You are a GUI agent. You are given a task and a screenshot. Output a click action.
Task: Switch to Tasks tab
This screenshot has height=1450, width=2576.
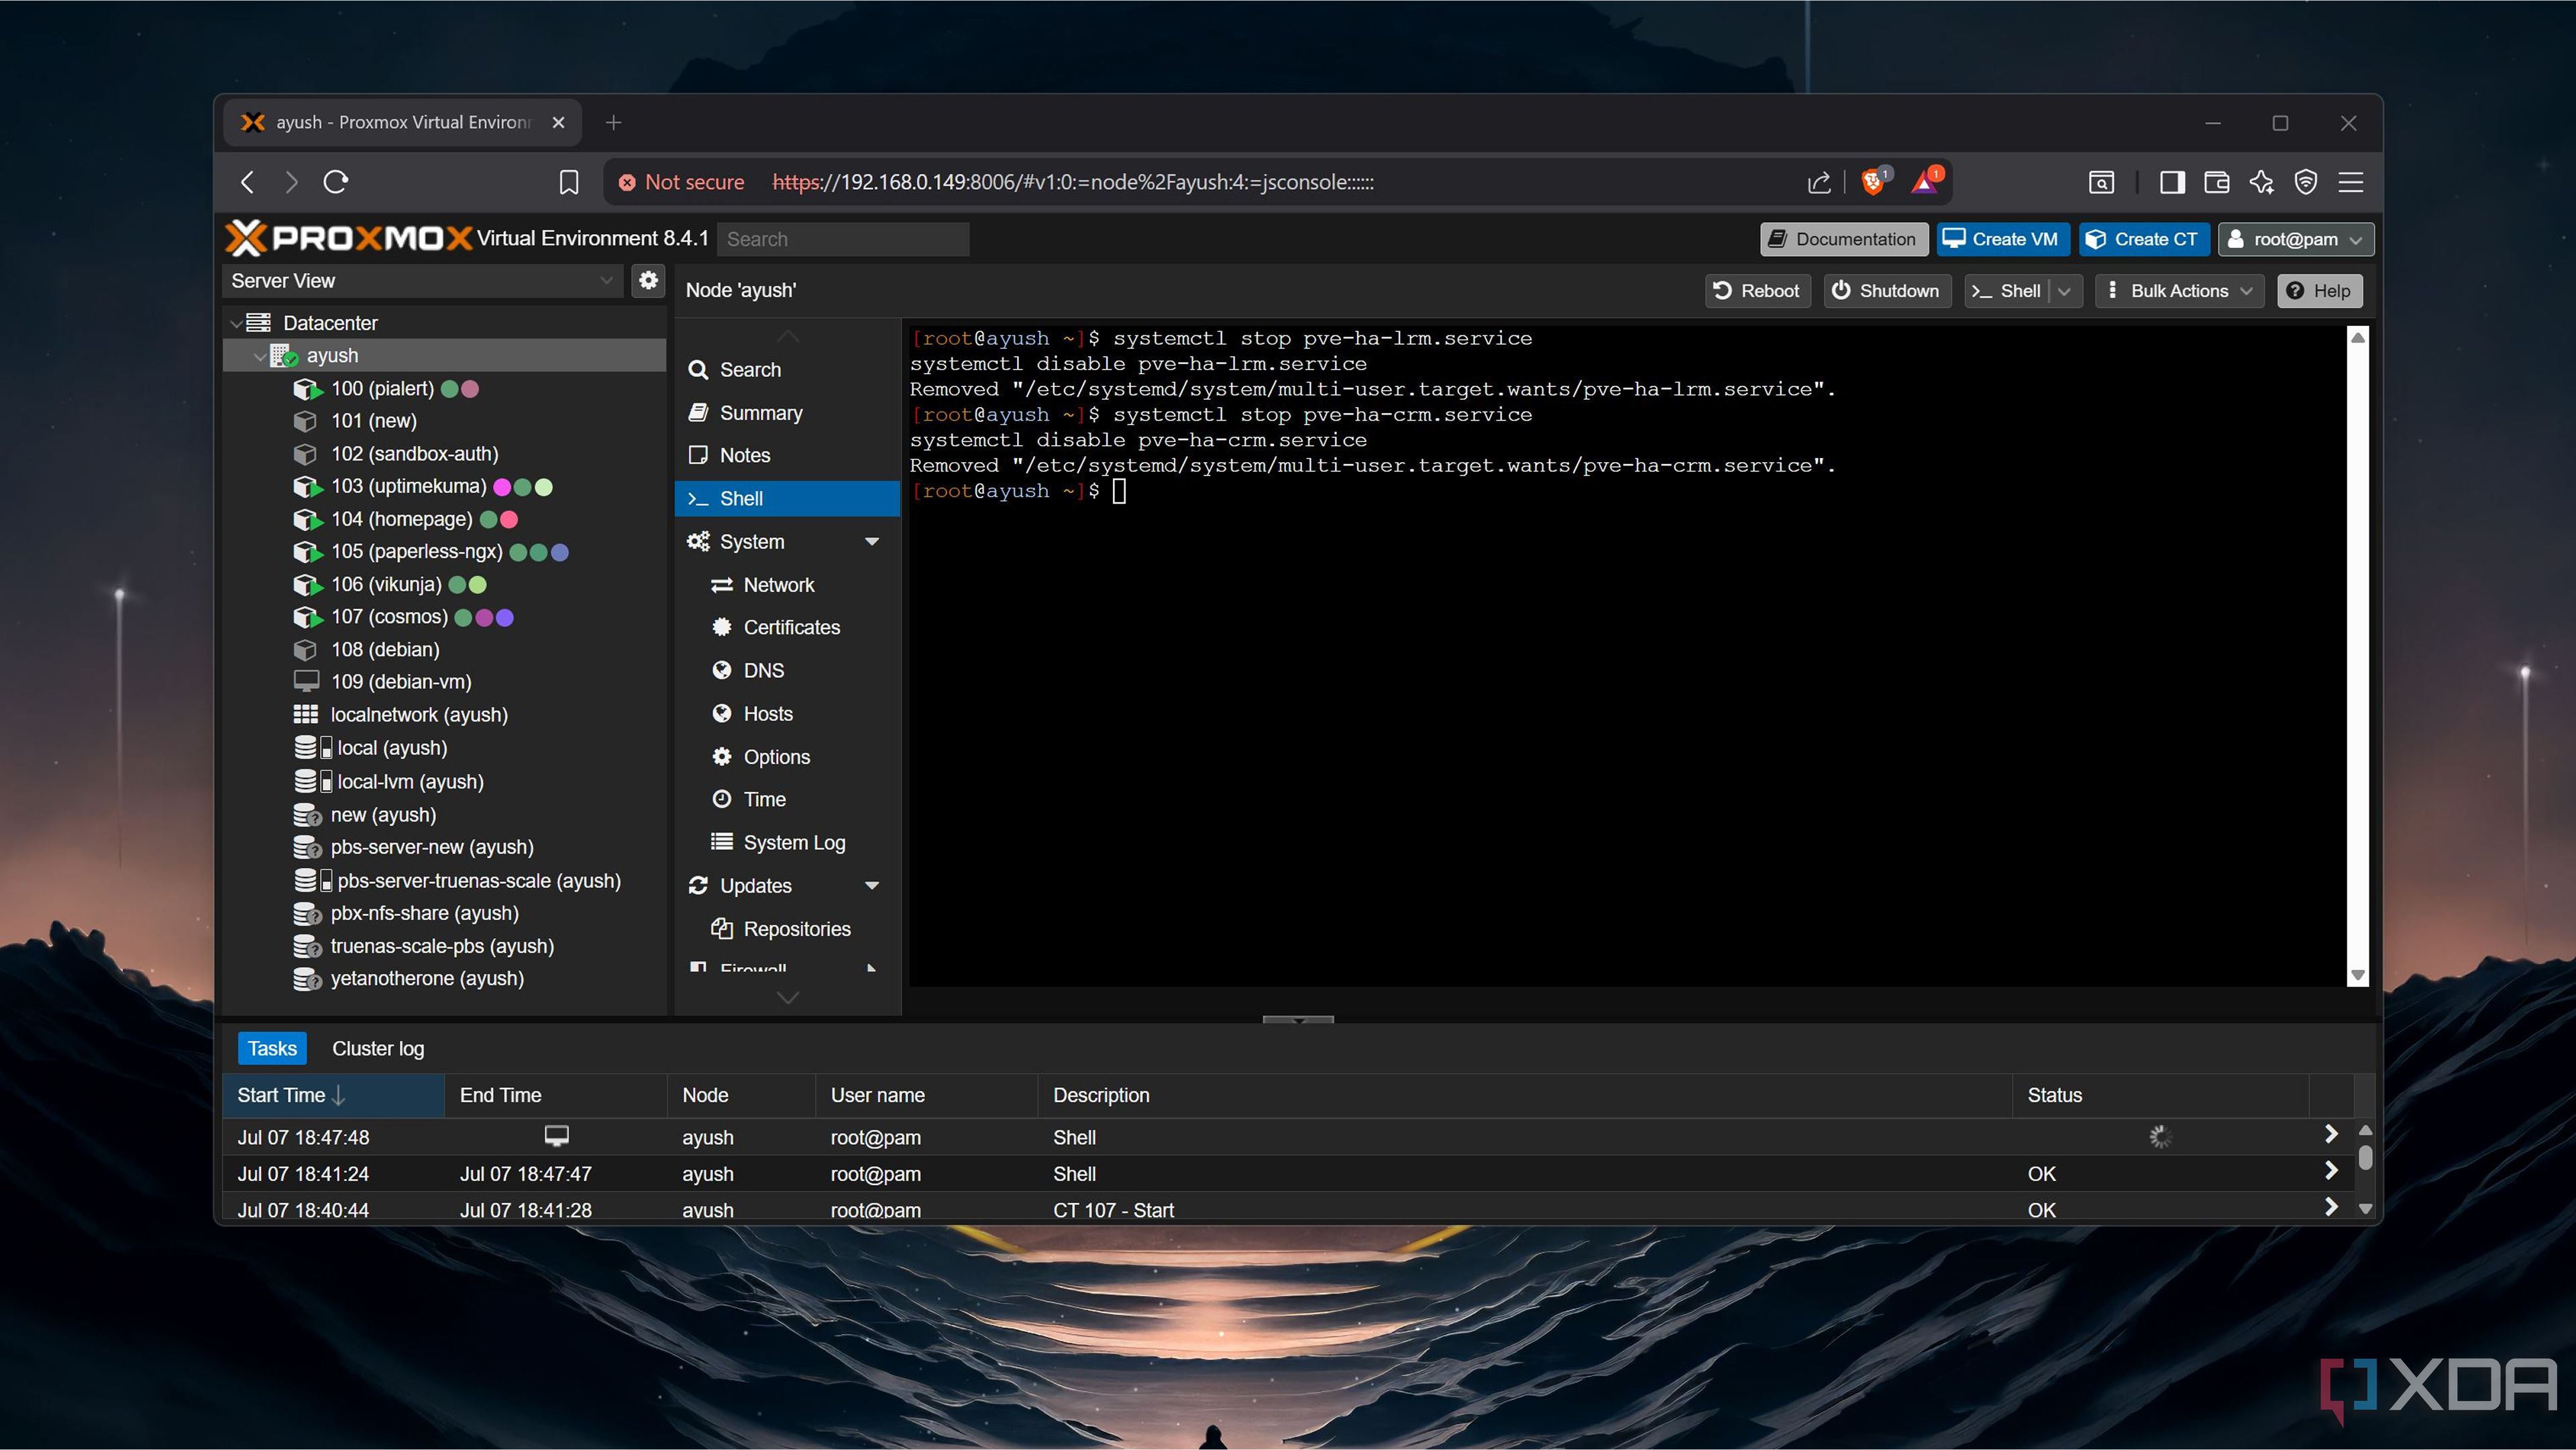click(272, 1048)
